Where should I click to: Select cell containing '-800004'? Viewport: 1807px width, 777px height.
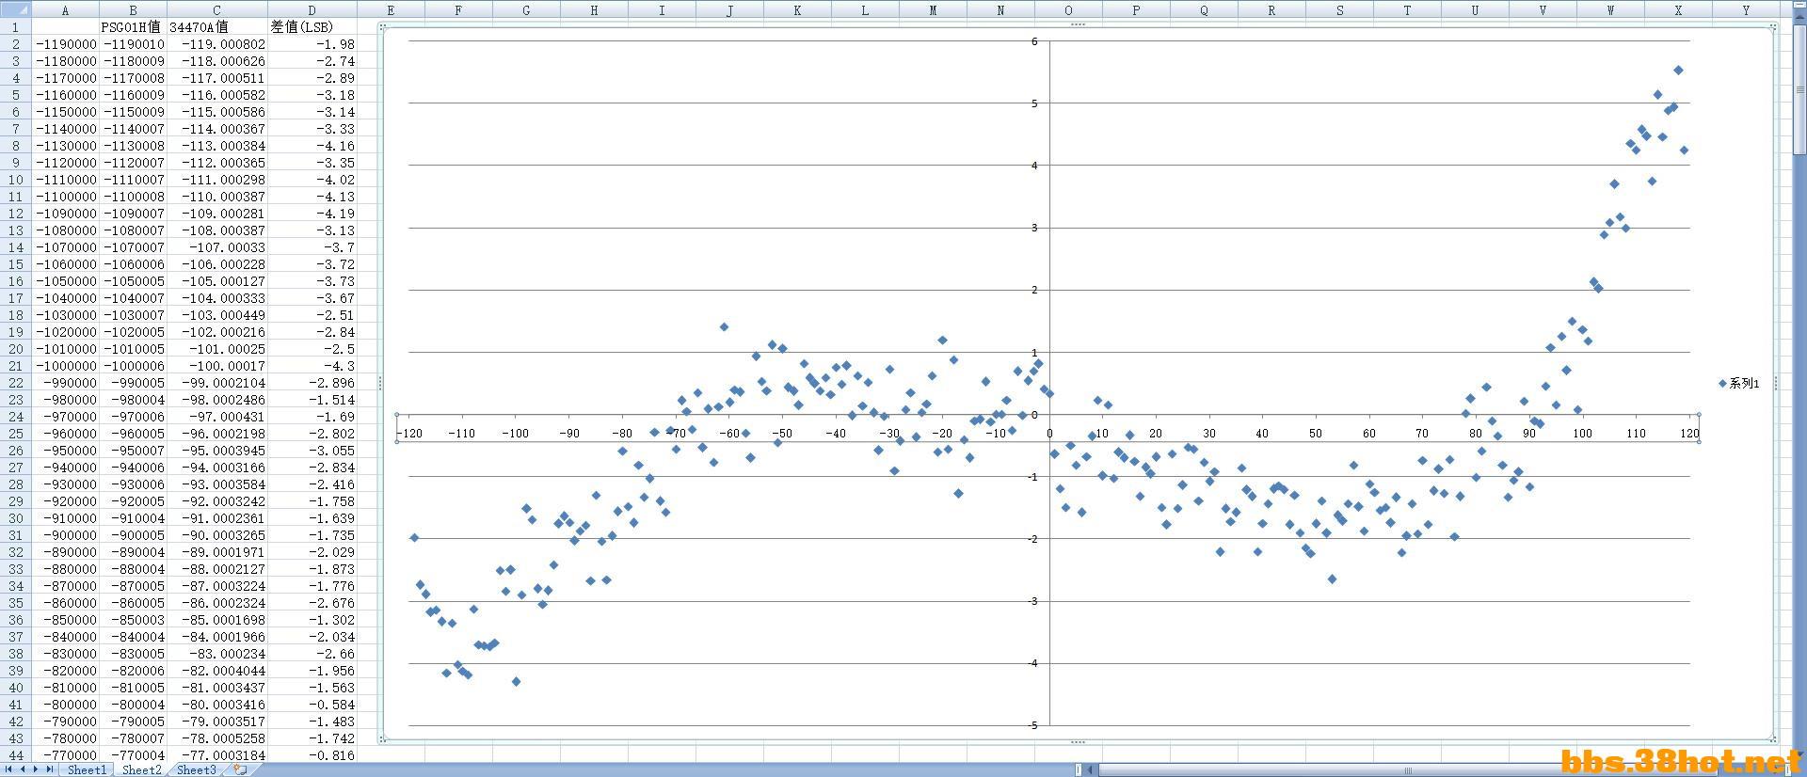click(x=133, y=705)
